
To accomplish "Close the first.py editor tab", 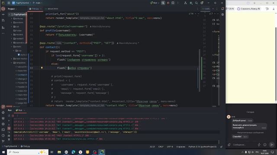I will point(41,9).
